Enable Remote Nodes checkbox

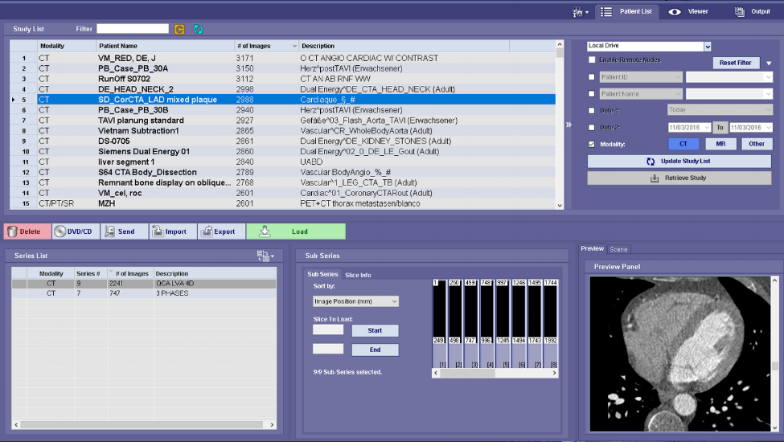click(593, 60)
